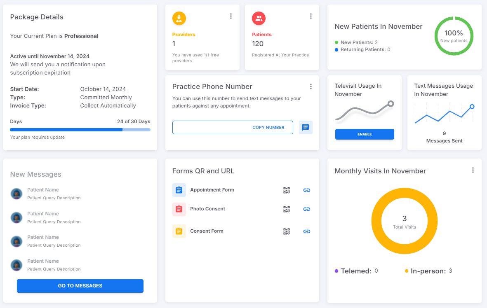Click the 'October 14, 2024' start date
The height and width of the screenshot is (308, 487).
pyautogui.click(x=103, y=89)
